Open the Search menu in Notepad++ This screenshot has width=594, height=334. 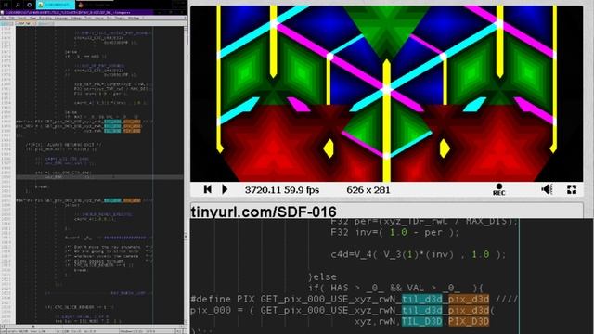coord(22,18)
